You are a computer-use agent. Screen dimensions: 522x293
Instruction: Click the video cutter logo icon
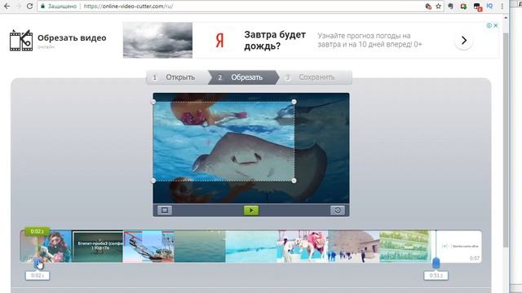pyautogui.click(x=21, y=40)
